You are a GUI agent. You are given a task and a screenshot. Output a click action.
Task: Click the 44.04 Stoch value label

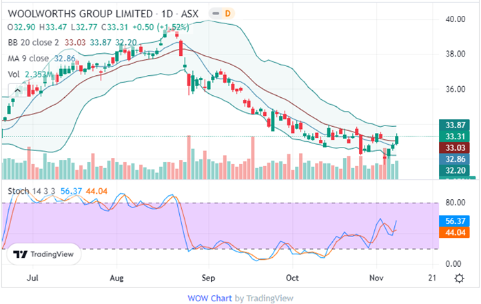click(x=454, y=233)
